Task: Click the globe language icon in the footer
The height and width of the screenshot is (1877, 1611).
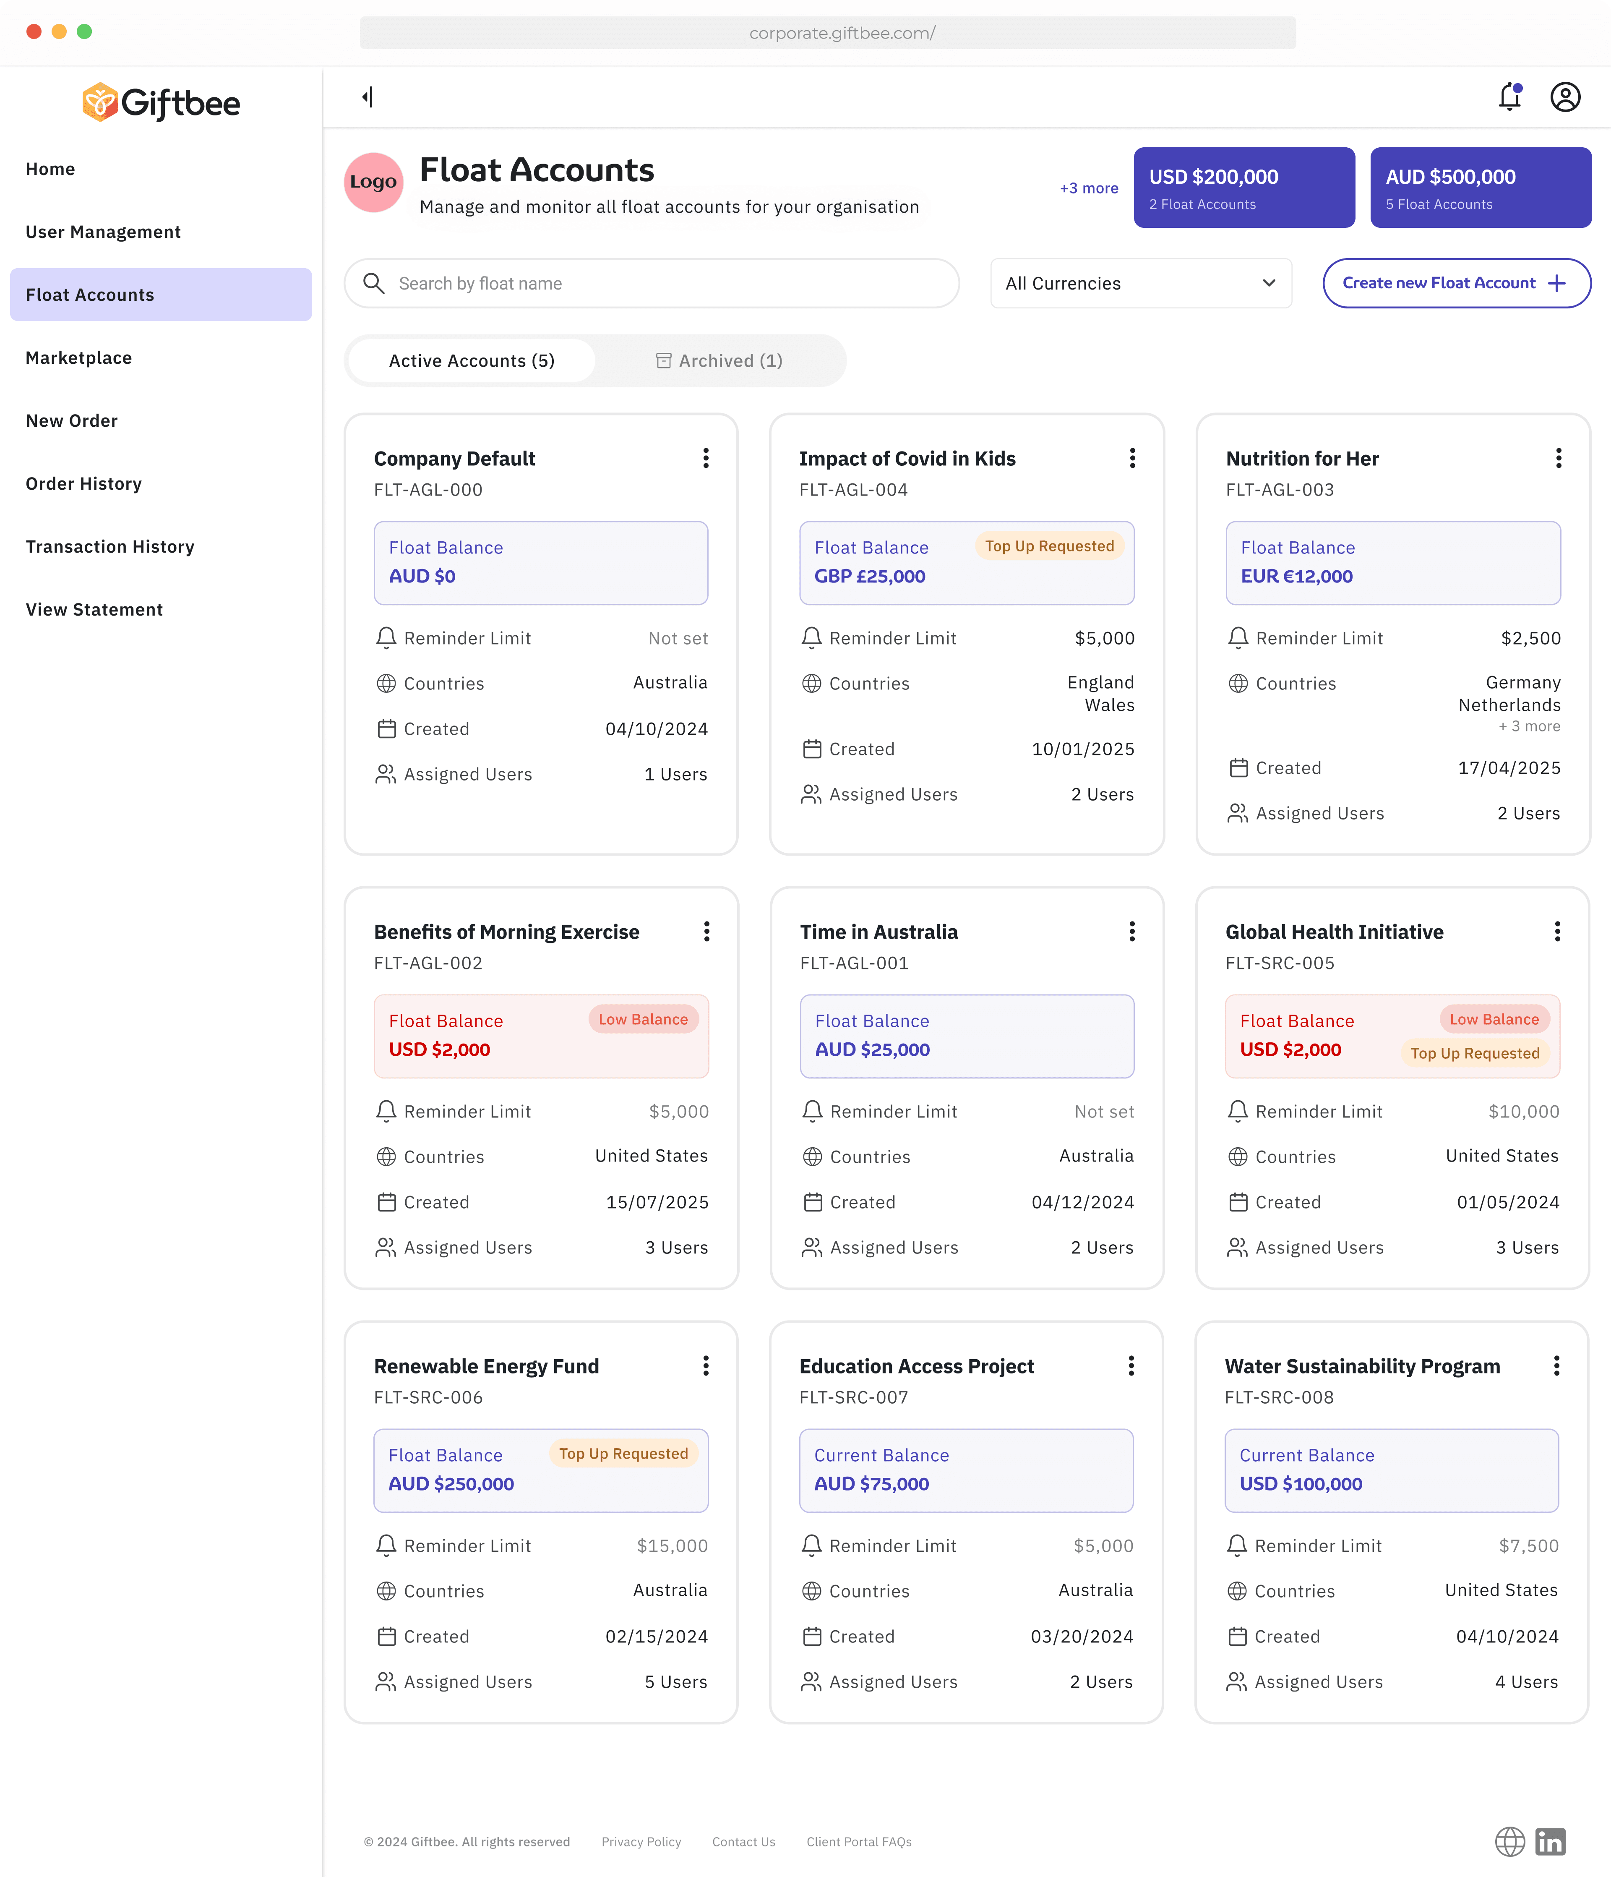Action: (1509, 1841)
